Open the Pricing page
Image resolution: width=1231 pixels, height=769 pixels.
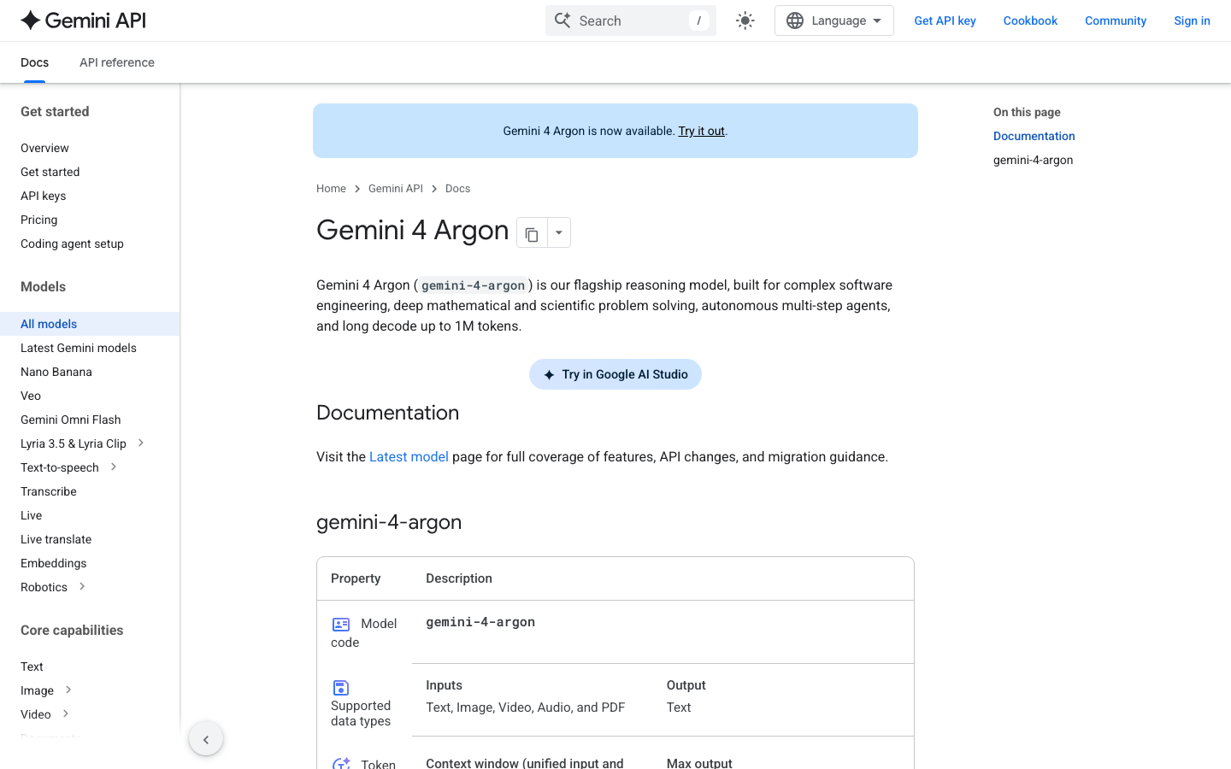[39, 220]
